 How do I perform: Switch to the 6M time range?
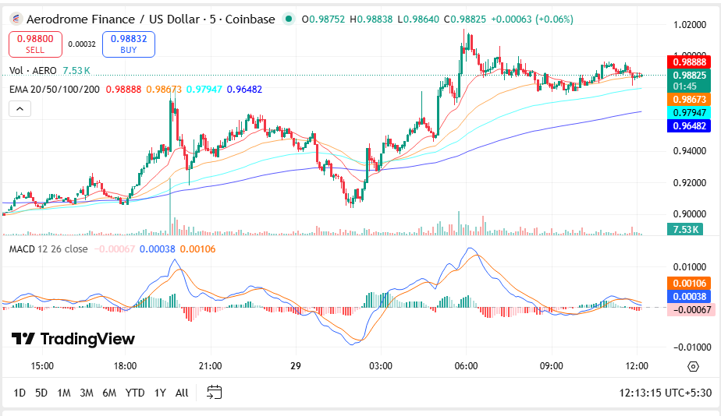[x=109, y=393]
